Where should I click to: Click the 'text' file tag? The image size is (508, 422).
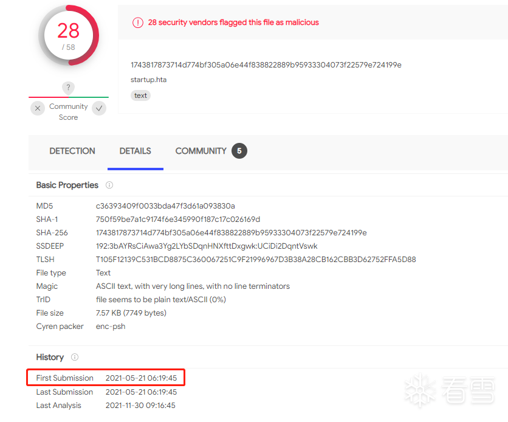click(x=140, y=95)
